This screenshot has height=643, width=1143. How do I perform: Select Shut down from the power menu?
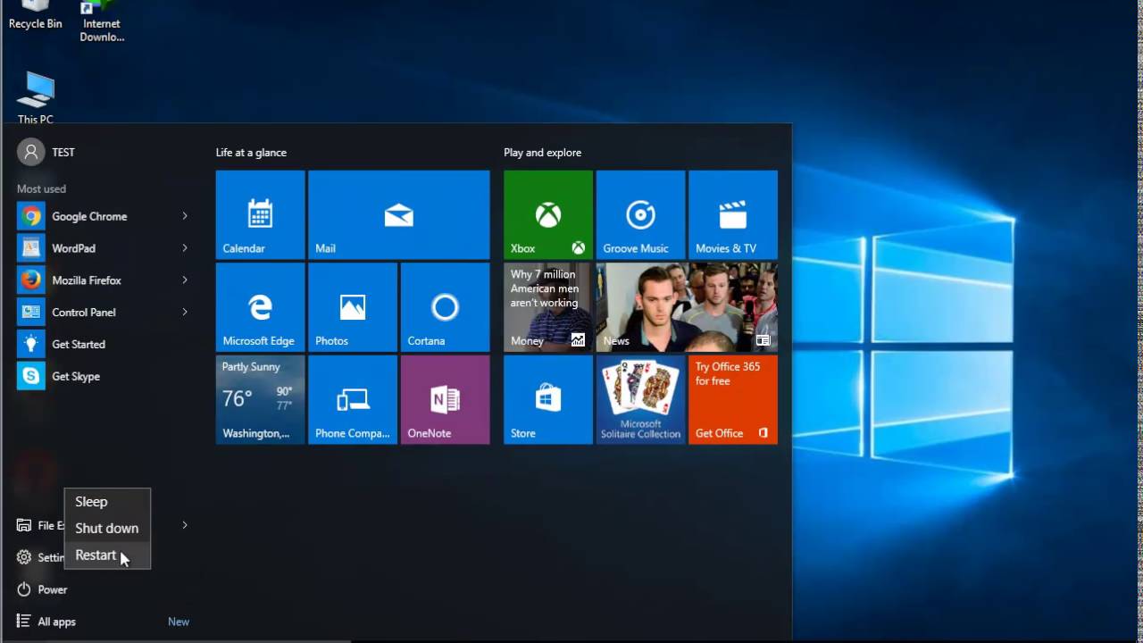coord(107,529)
